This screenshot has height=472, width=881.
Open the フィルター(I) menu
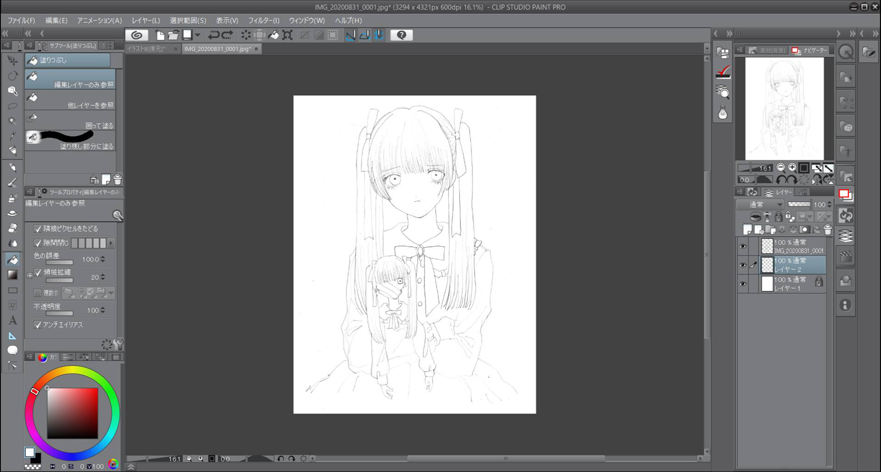tap(263, 20)
